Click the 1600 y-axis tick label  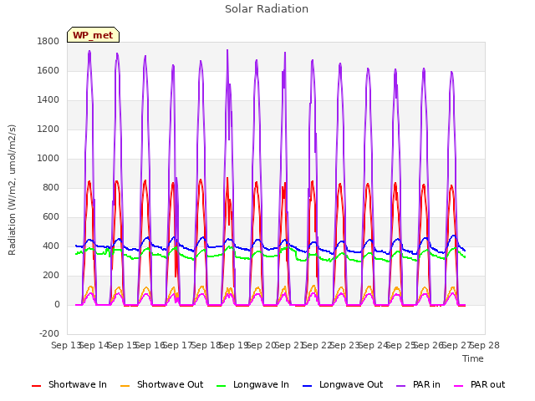pyautogui.click(x=48, y=71)
